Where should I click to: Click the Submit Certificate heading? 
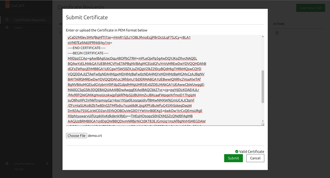[87, 17]
